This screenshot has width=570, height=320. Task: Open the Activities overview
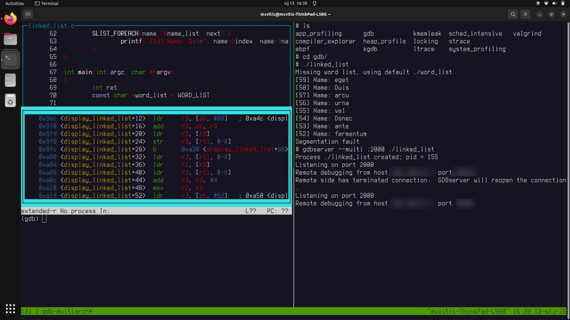[x=15, y=3]
